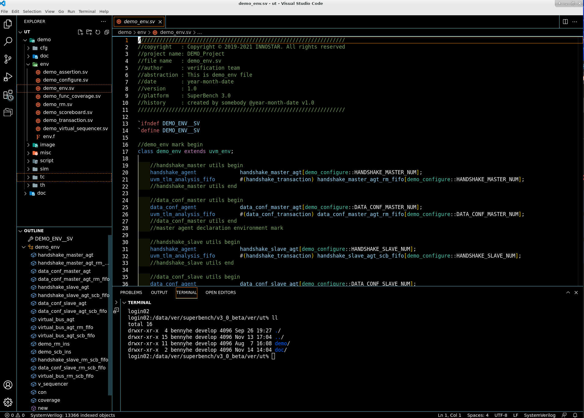
Task: Click the SystemVerilog indexed objects status item
Action: point(73,415)
